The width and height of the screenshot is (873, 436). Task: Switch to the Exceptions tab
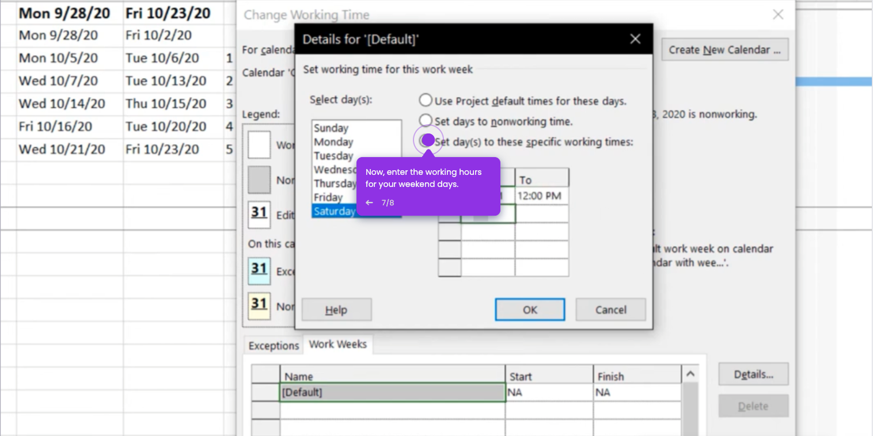click(274, 345)
